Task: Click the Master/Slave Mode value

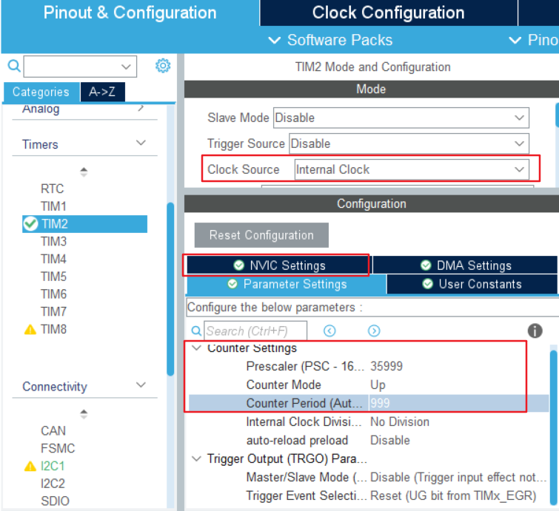Action: point(458,478)
